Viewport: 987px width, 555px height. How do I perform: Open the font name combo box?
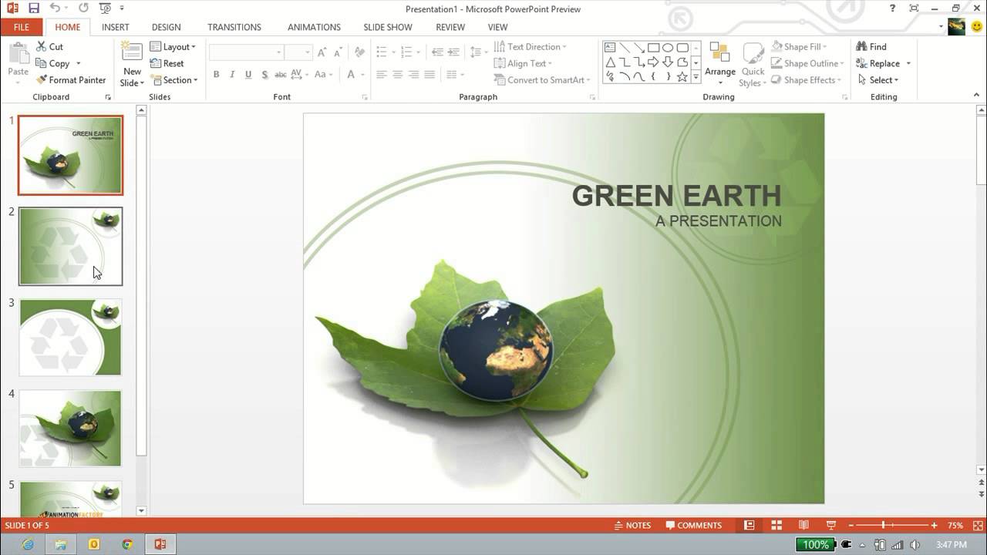pos(246,52)
